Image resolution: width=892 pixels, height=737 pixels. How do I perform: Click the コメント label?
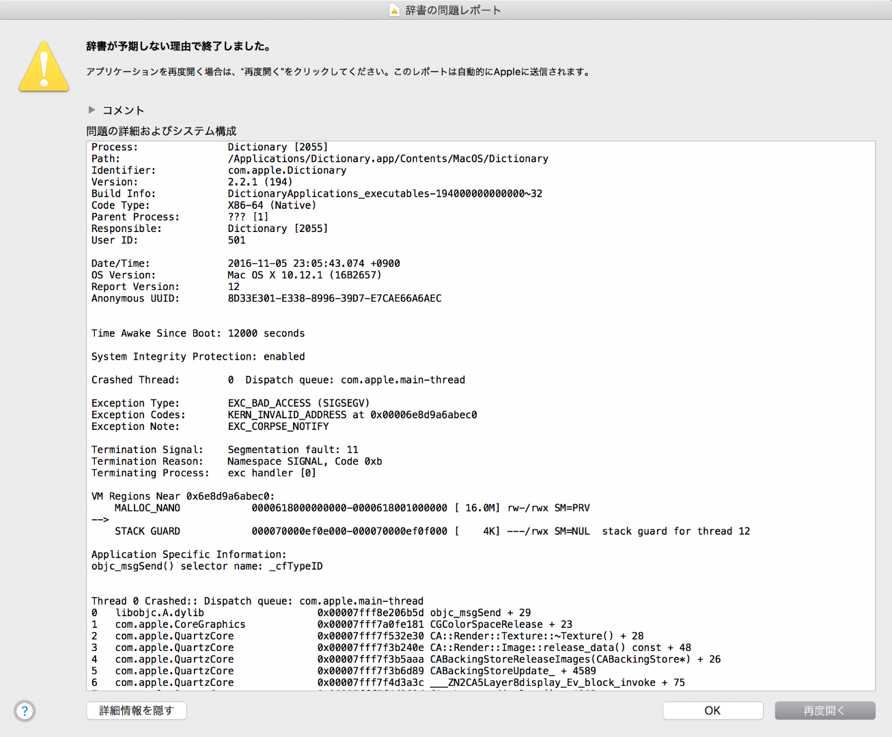click(124, 111)
